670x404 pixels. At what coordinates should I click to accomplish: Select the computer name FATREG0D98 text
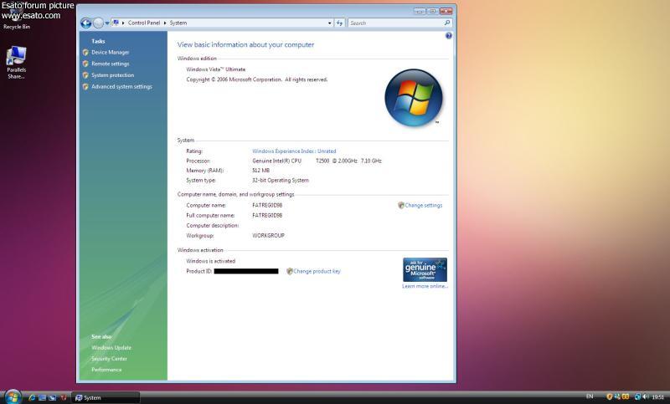267,205
